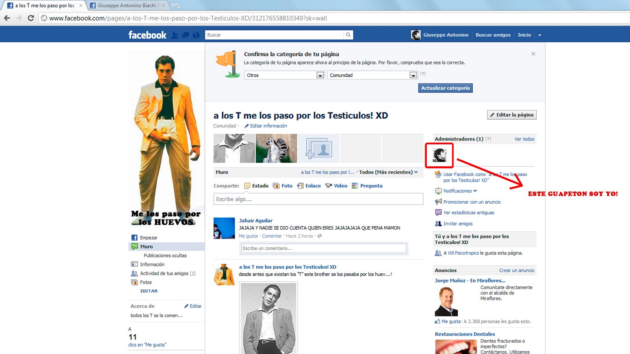
Task: Open the Wil Psicotropics profile link
Action: (x=463, y=253)
